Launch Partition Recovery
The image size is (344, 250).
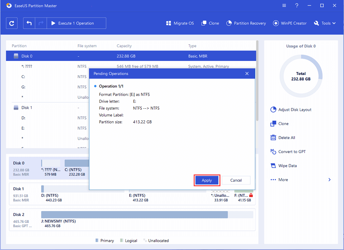click(246, 23)
